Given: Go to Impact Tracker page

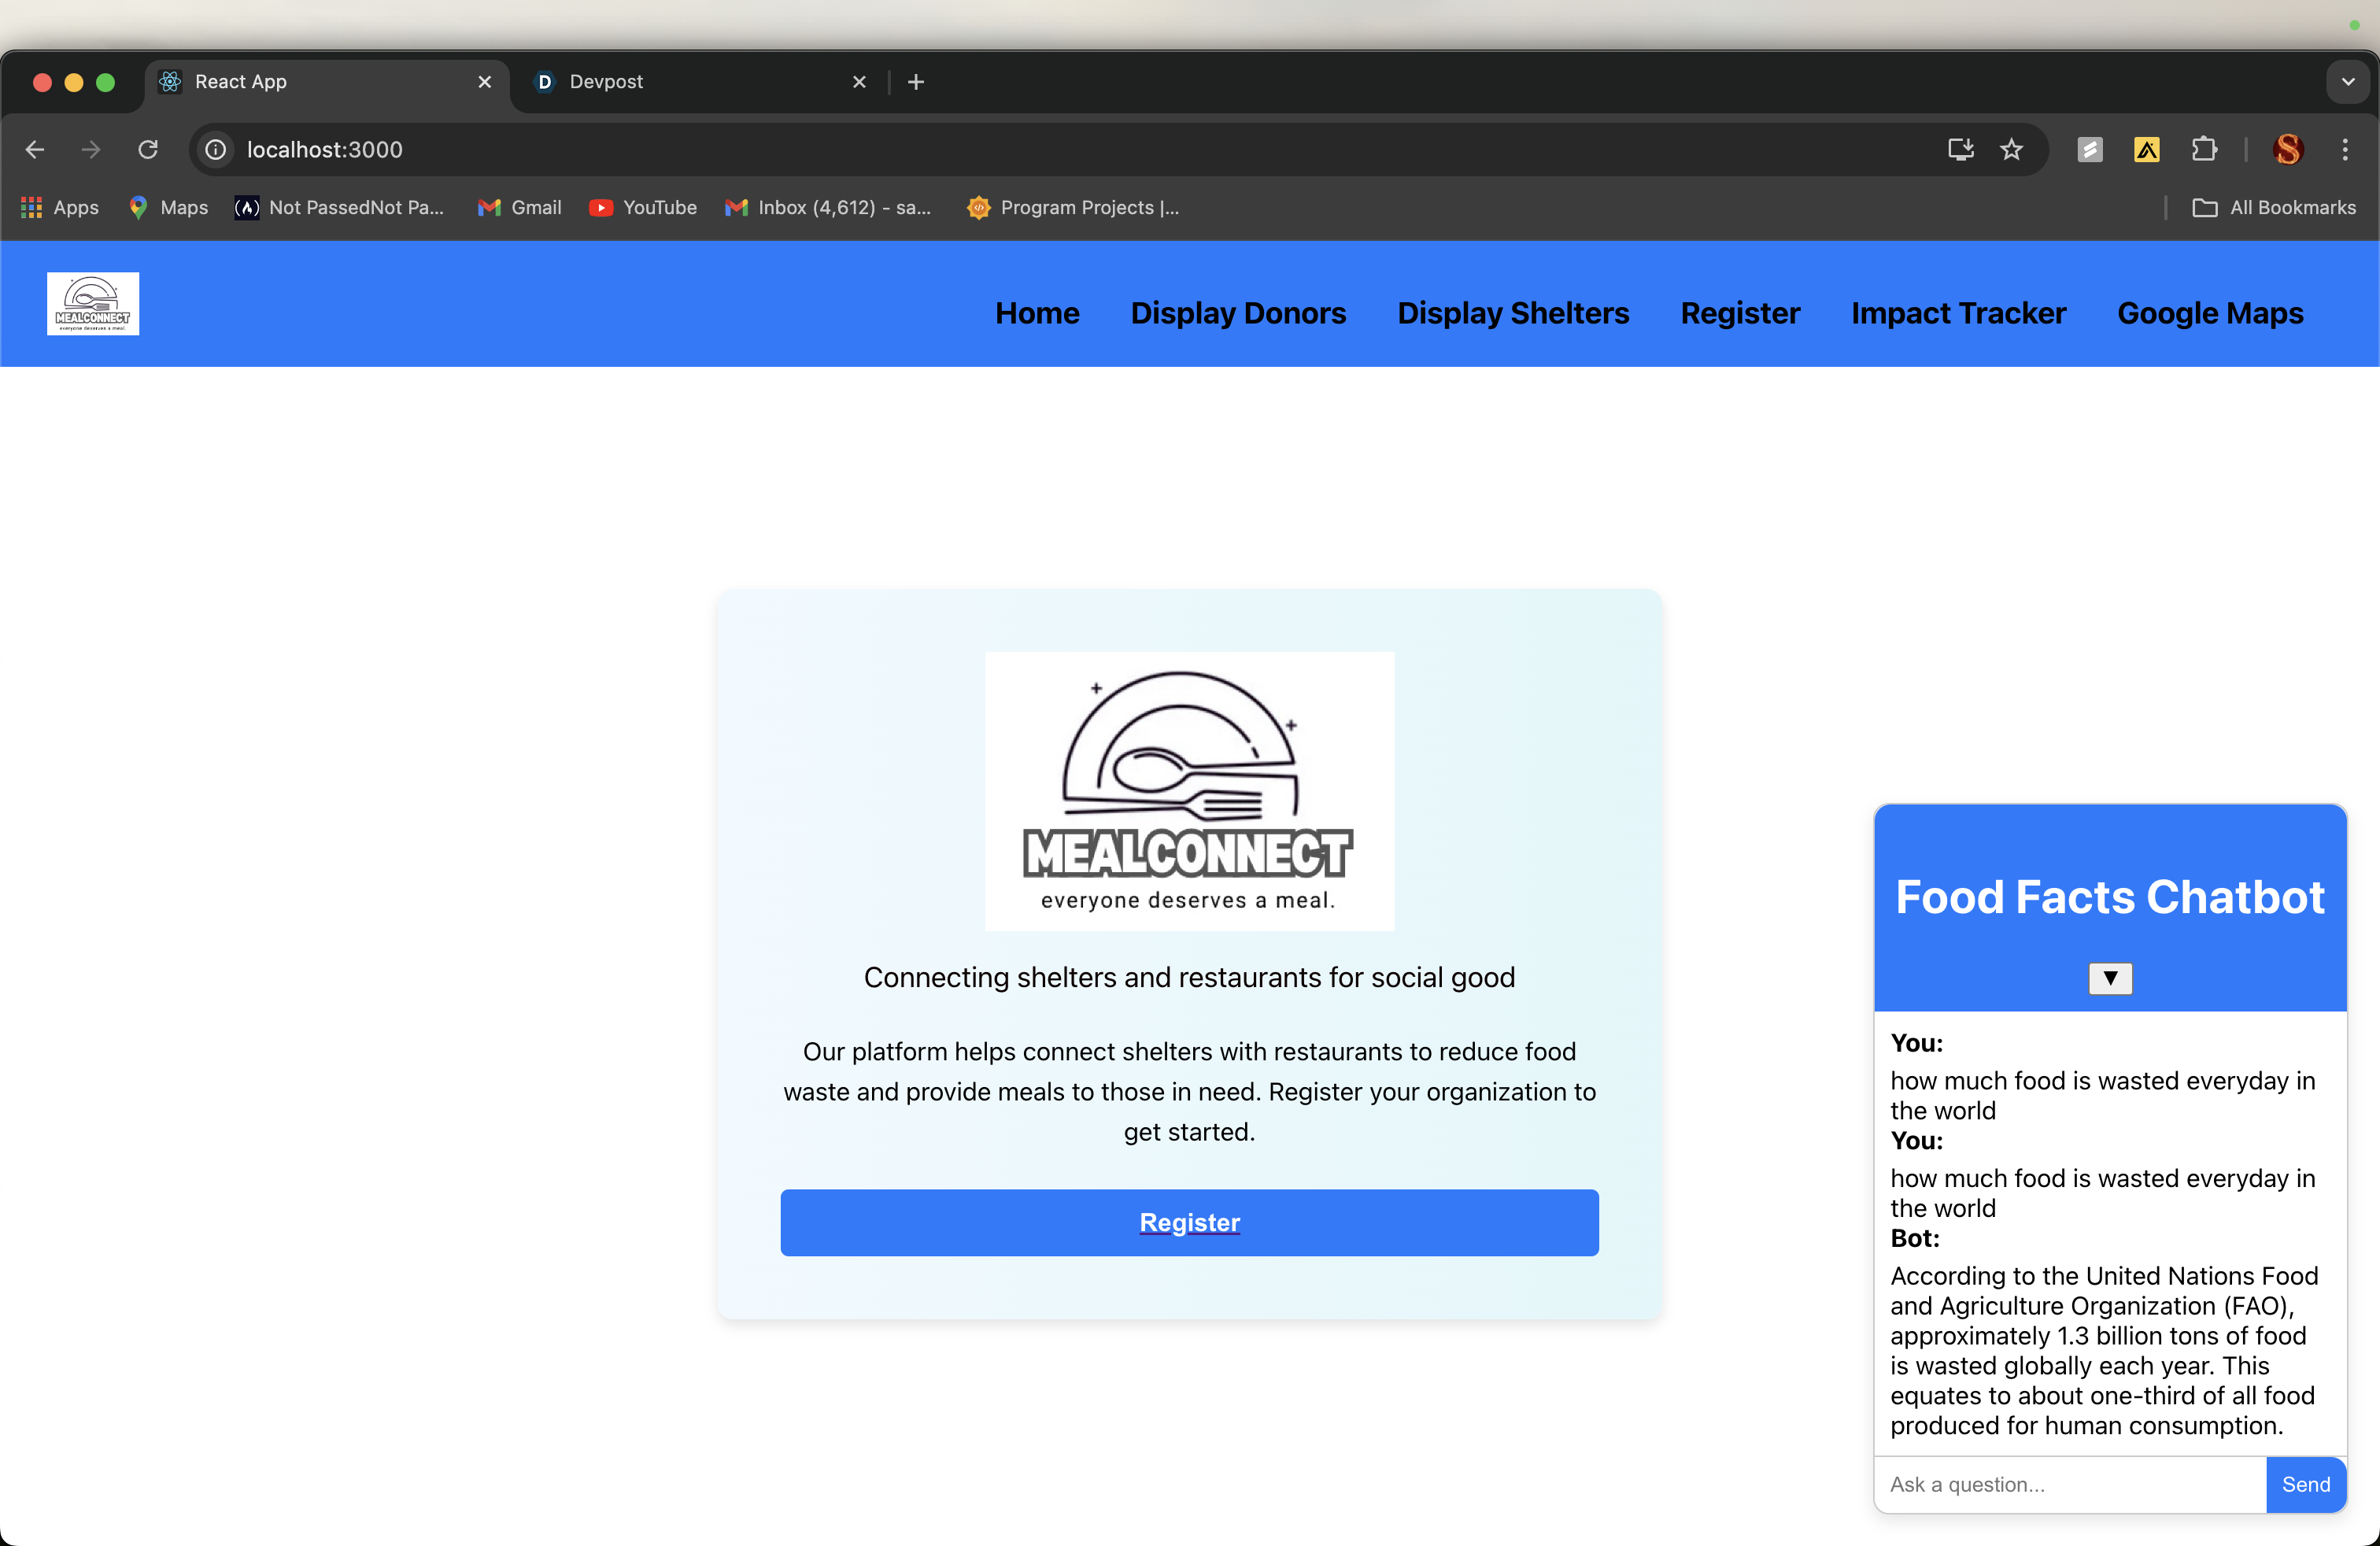Looking at the screenshot, I should [x=1958, y=313].
